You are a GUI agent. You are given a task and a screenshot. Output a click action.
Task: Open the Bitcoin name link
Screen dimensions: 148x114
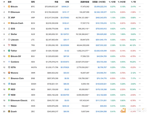click(14, 6)
